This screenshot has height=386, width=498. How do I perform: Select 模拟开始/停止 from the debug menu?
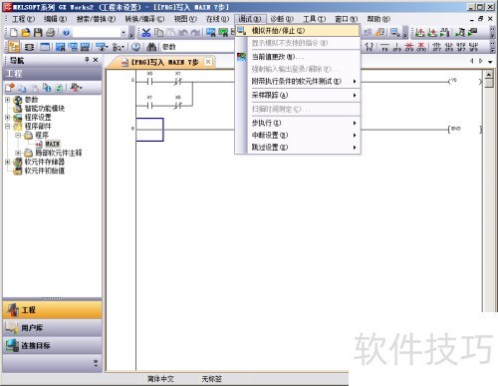pos(298,31)
